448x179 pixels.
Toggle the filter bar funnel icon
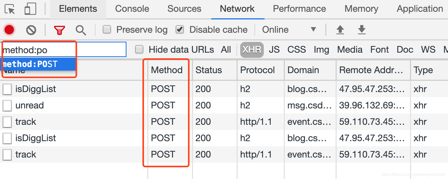pos(59,29)
